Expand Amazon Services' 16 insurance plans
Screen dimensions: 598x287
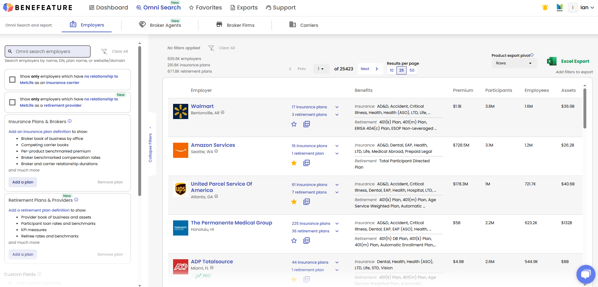click(337, 146)
